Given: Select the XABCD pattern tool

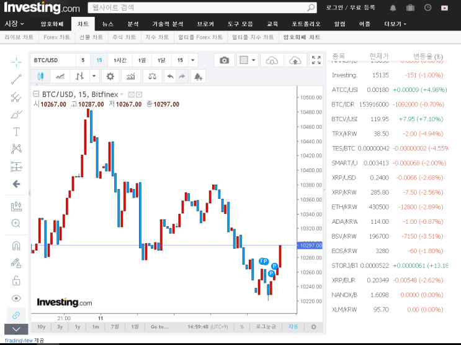Looking at the screenshot, I should click(x=17, y=149).
